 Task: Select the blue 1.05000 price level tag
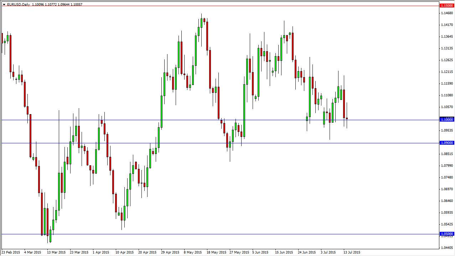click(447, 234)
